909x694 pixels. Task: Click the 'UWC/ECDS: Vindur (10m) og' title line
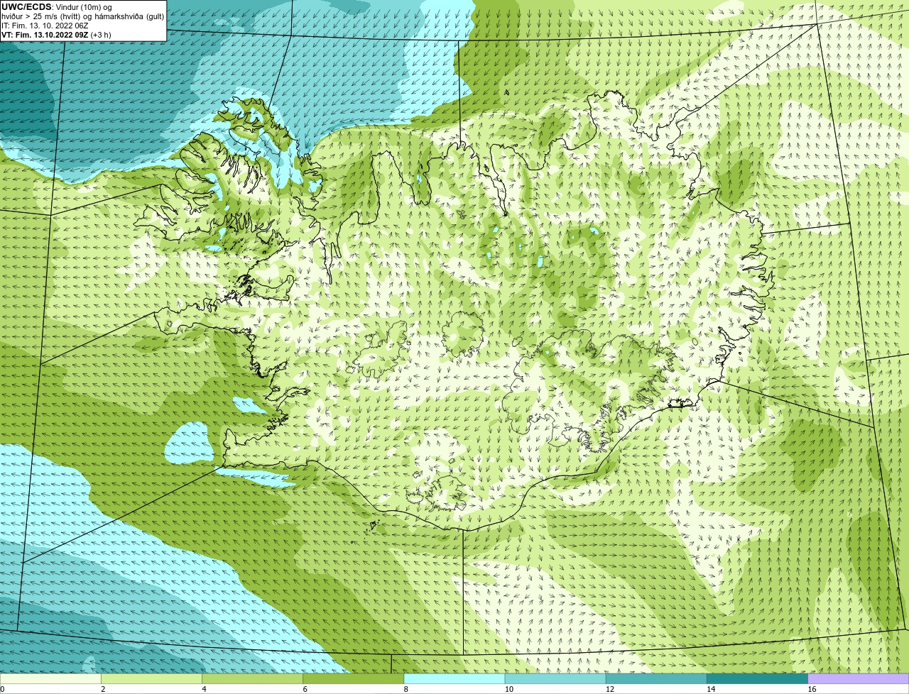pos(57,7)
